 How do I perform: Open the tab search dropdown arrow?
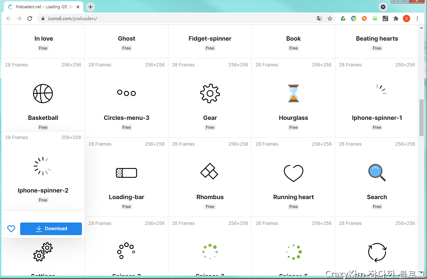(383, 7)
